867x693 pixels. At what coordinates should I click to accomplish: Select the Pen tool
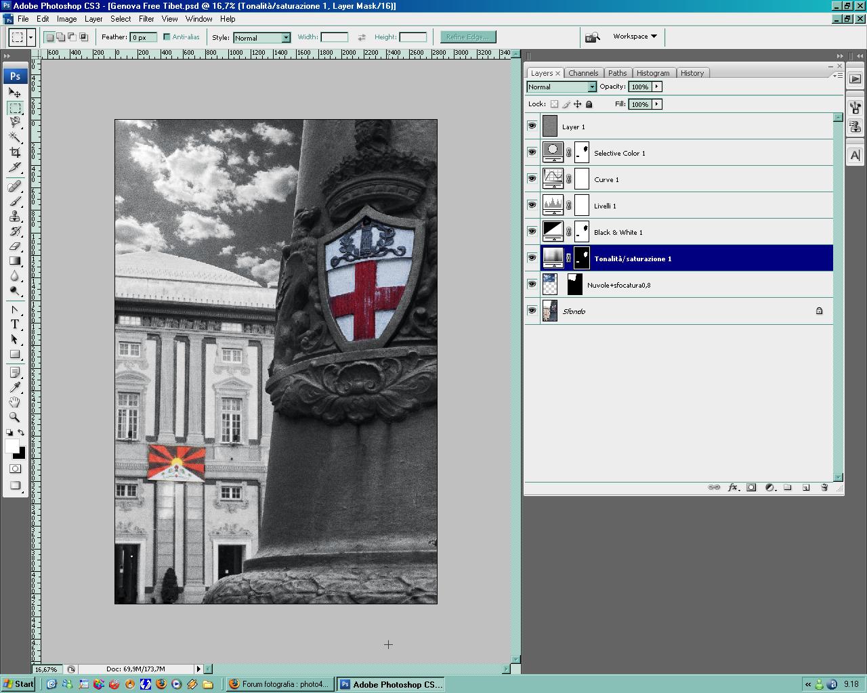15,310
